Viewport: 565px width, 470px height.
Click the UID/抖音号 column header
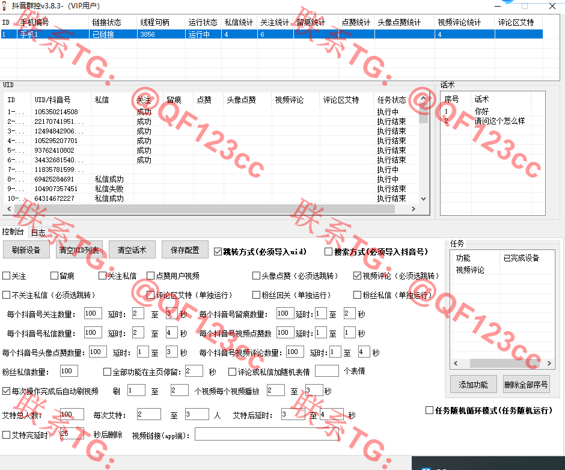pos(61,100)
